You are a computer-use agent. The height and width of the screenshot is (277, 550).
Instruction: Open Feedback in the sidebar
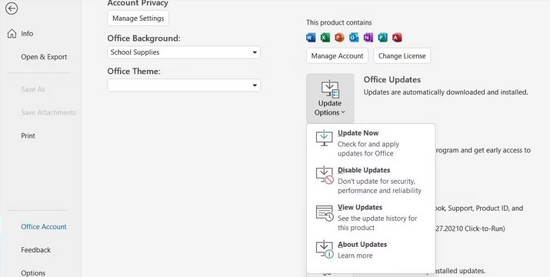[x=36, y=250]
